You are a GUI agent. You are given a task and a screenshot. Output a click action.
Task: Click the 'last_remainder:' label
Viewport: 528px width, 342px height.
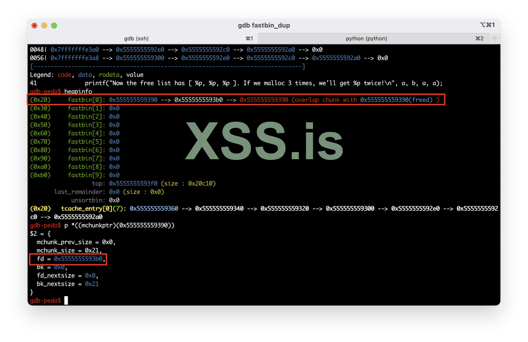pos(80,192)
